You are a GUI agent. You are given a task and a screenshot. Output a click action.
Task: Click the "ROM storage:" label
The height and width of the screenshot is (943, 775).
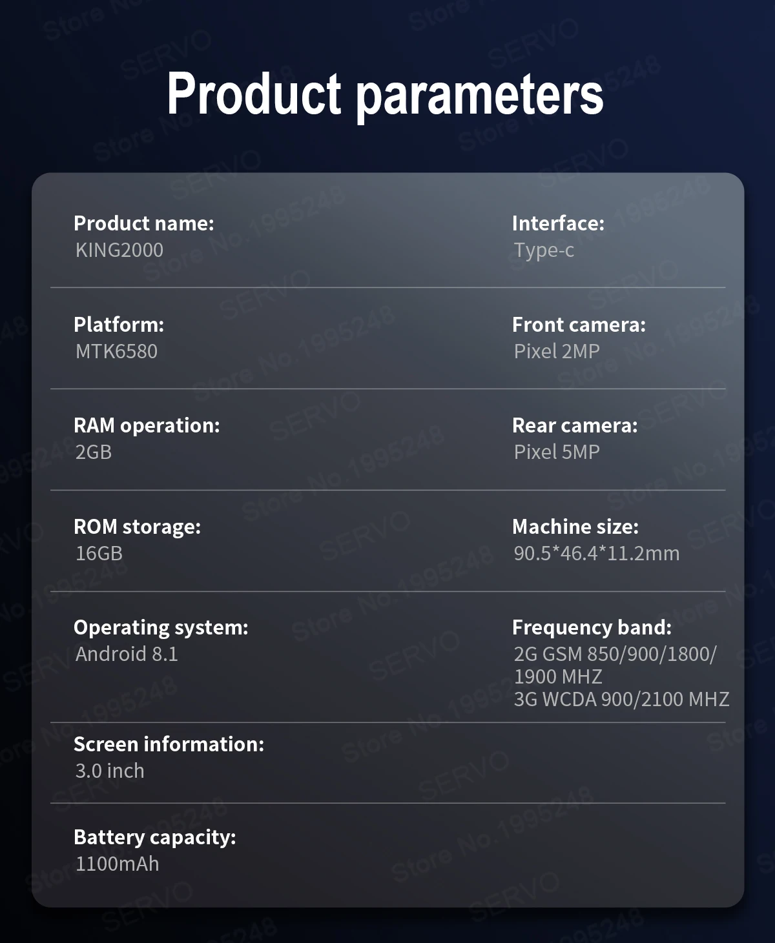(137, 527)
